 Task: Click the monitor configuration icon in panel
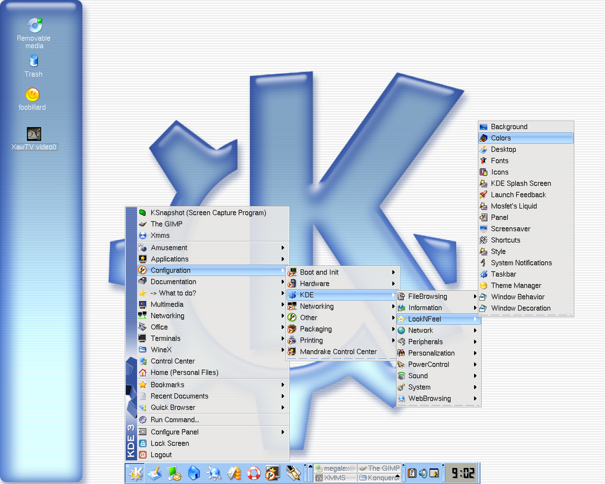point(273,473)
